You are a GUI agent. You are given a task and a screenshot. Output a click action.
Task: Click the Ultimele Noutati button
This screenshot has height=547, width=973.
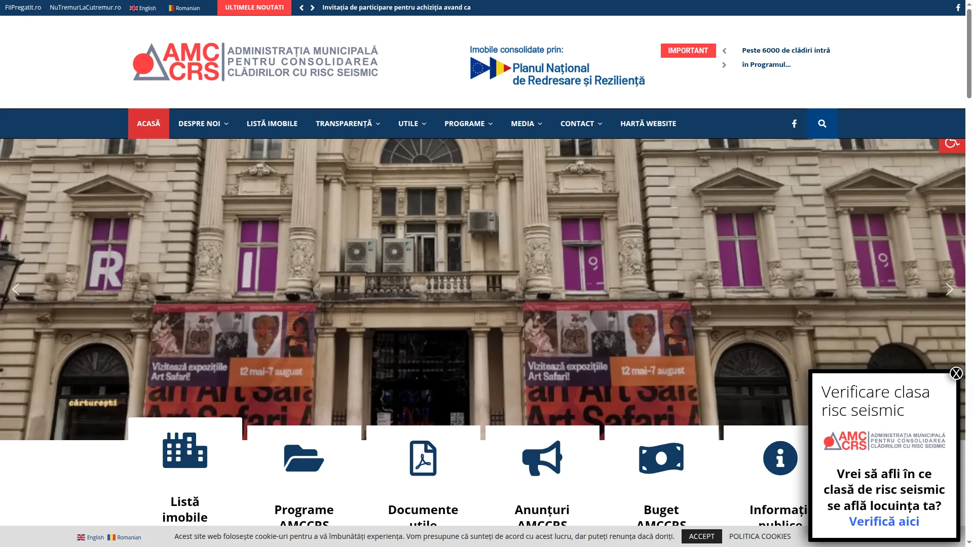[x=254, y=8]
